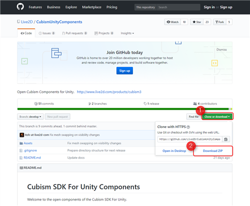Open live2d.com cubism3 product link
This screenshot has width=250, height=206.
click(109, 92)
